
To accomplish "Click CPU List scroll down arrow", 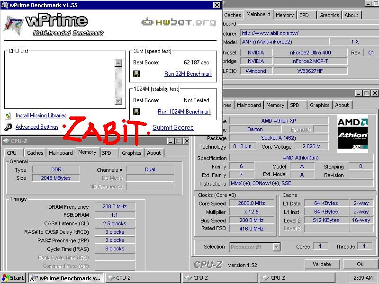I will 118,101.
